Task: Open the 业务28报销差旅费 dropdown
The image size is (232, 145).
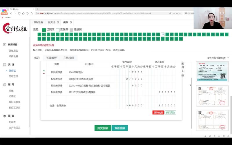Action: click(x=218, y=58)
